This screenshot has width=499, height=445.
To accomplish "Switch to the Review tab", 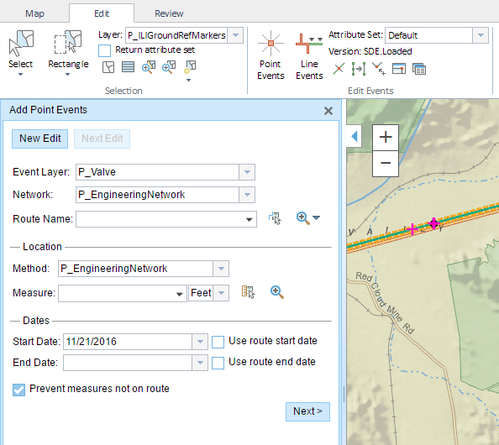I will (169, 13).
